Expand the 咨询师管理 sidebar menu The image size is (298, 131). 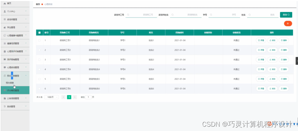coord(15,19)
